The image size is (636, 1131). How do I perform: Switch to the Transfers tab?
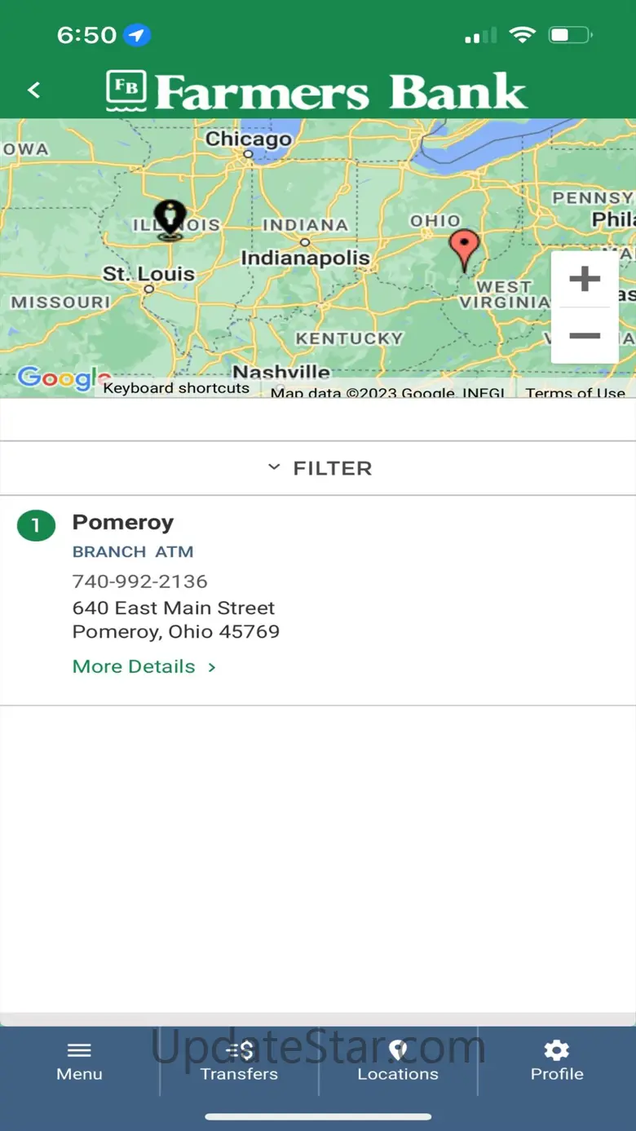(239, 1060)
